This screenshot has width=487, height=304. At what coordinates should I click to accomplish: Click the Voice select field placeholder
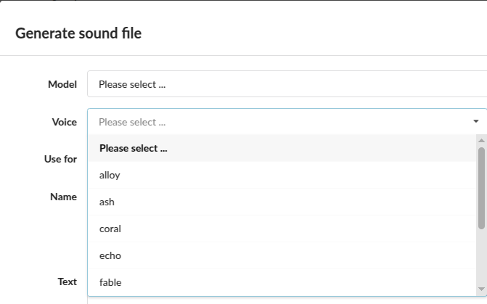(x=132, y=122)
